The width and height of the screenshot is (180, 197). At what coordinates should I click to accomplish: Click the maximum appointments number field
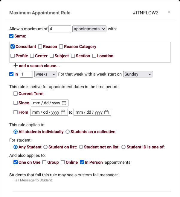[x=60, y=29]
